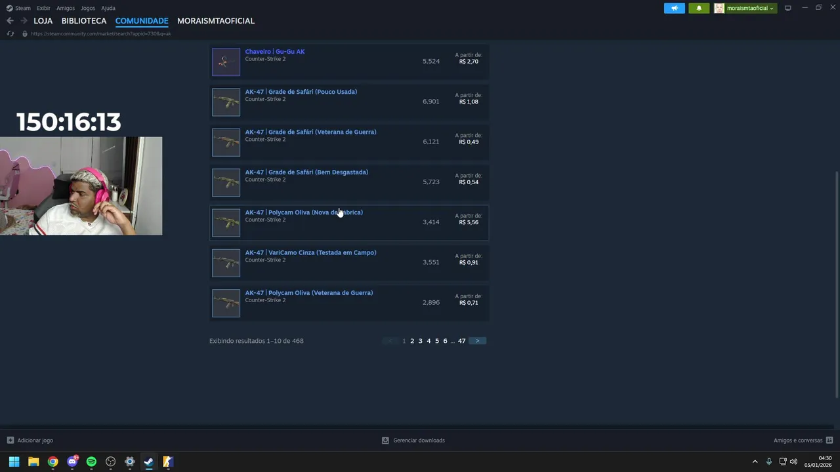The height and width of the screenshot is (472, 840).
Task: Go to results page 2
Action: 412,341
